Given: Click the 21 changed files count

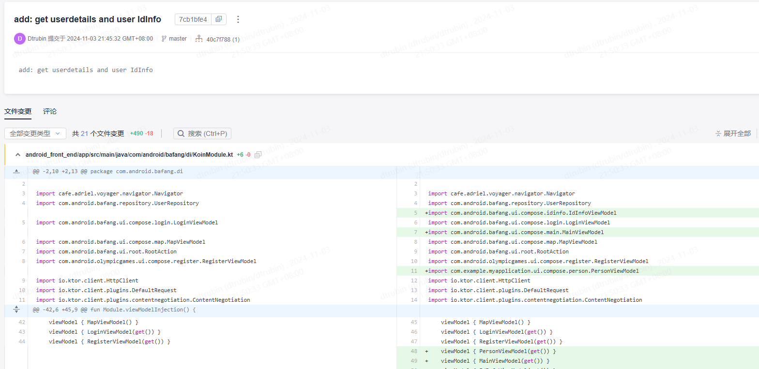Looking at the screenshot, I should pyautogui.click(x=84, y=133).
